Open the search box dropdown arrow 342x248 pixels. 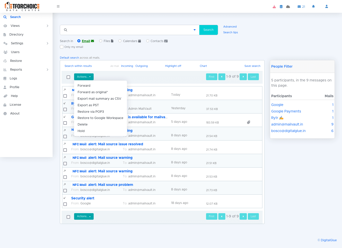[195, 30]
